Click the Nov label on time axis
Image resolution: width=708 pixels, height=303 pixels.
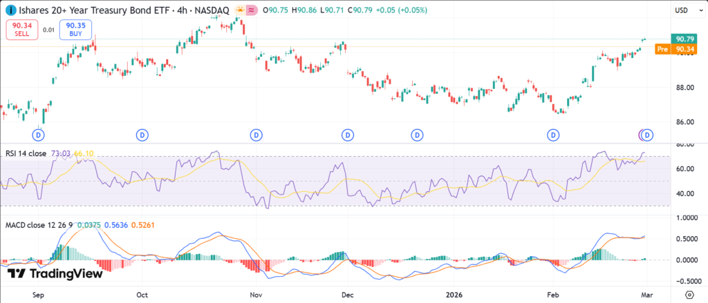tap(256, 295)
